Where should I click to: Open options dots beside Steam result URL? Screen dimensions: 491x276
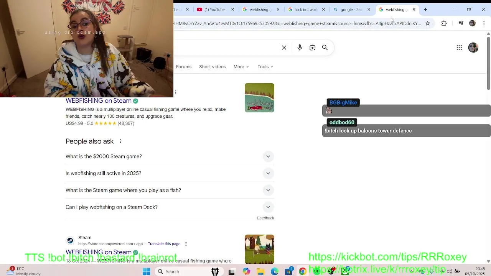pos(186,244)
